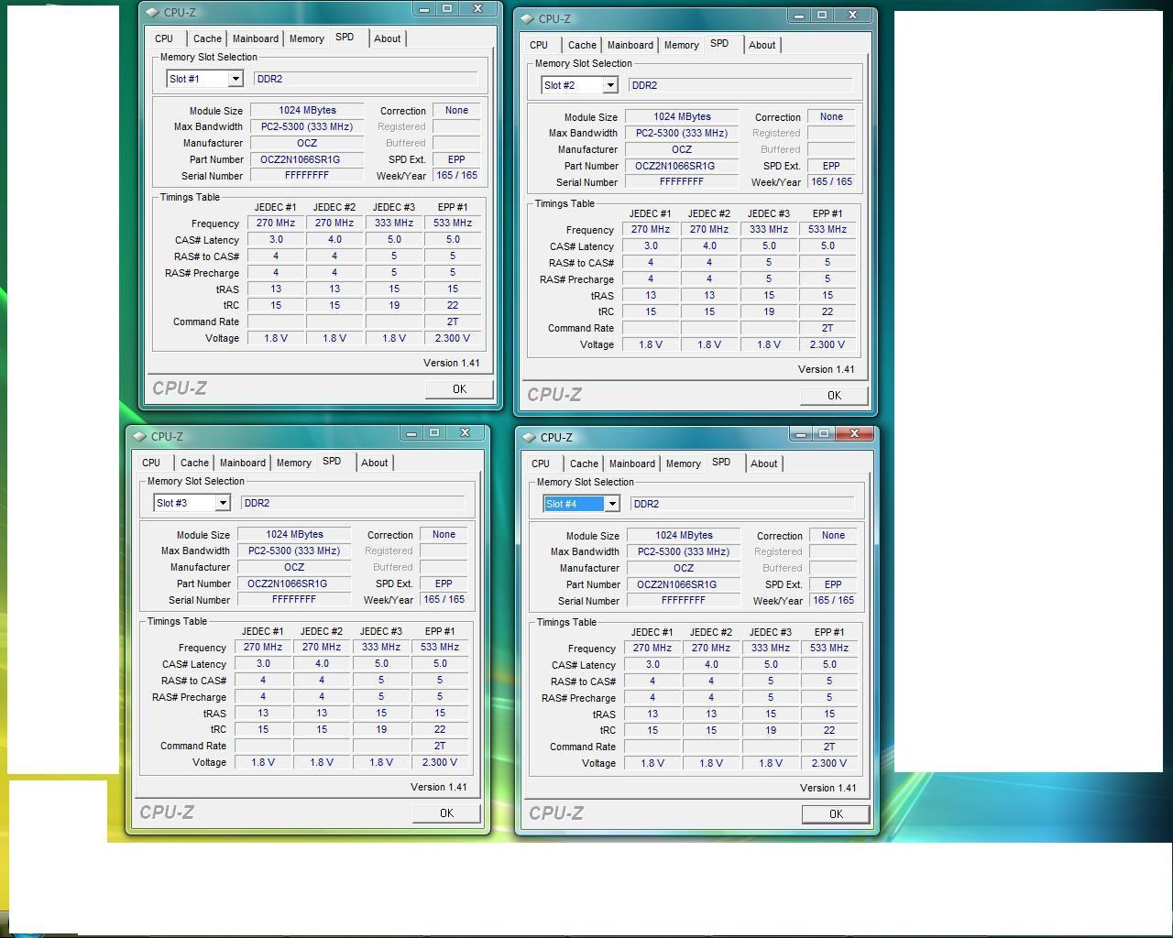Click CPU-Z title icon of Slot #4 window
The image size is (1173, 938).
(529, 438)
